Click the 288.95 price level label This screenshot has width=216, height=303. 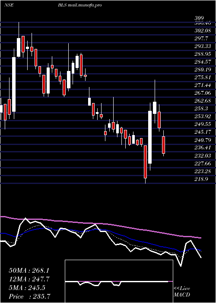pos(203,54)
